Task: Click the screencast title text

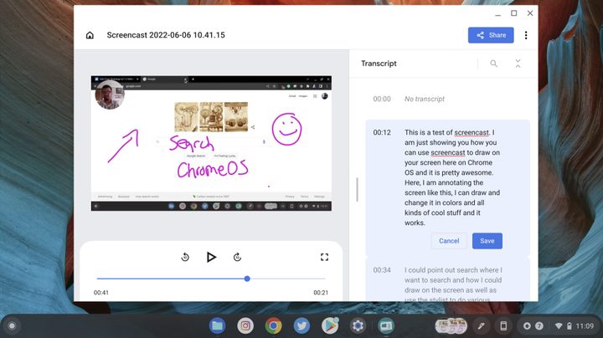Action: pyautogui.click(x=166, y=35)
